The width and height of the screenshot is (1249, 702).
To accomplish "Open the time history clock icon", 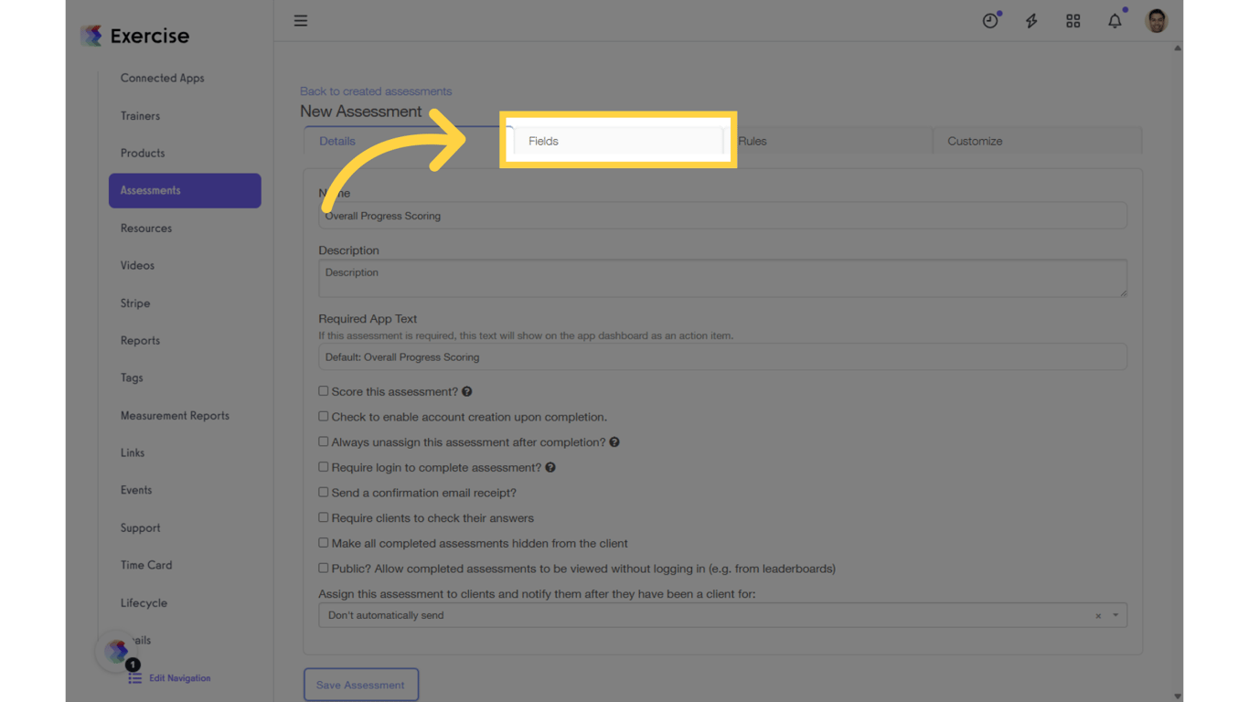I will (x=991, y=19).
